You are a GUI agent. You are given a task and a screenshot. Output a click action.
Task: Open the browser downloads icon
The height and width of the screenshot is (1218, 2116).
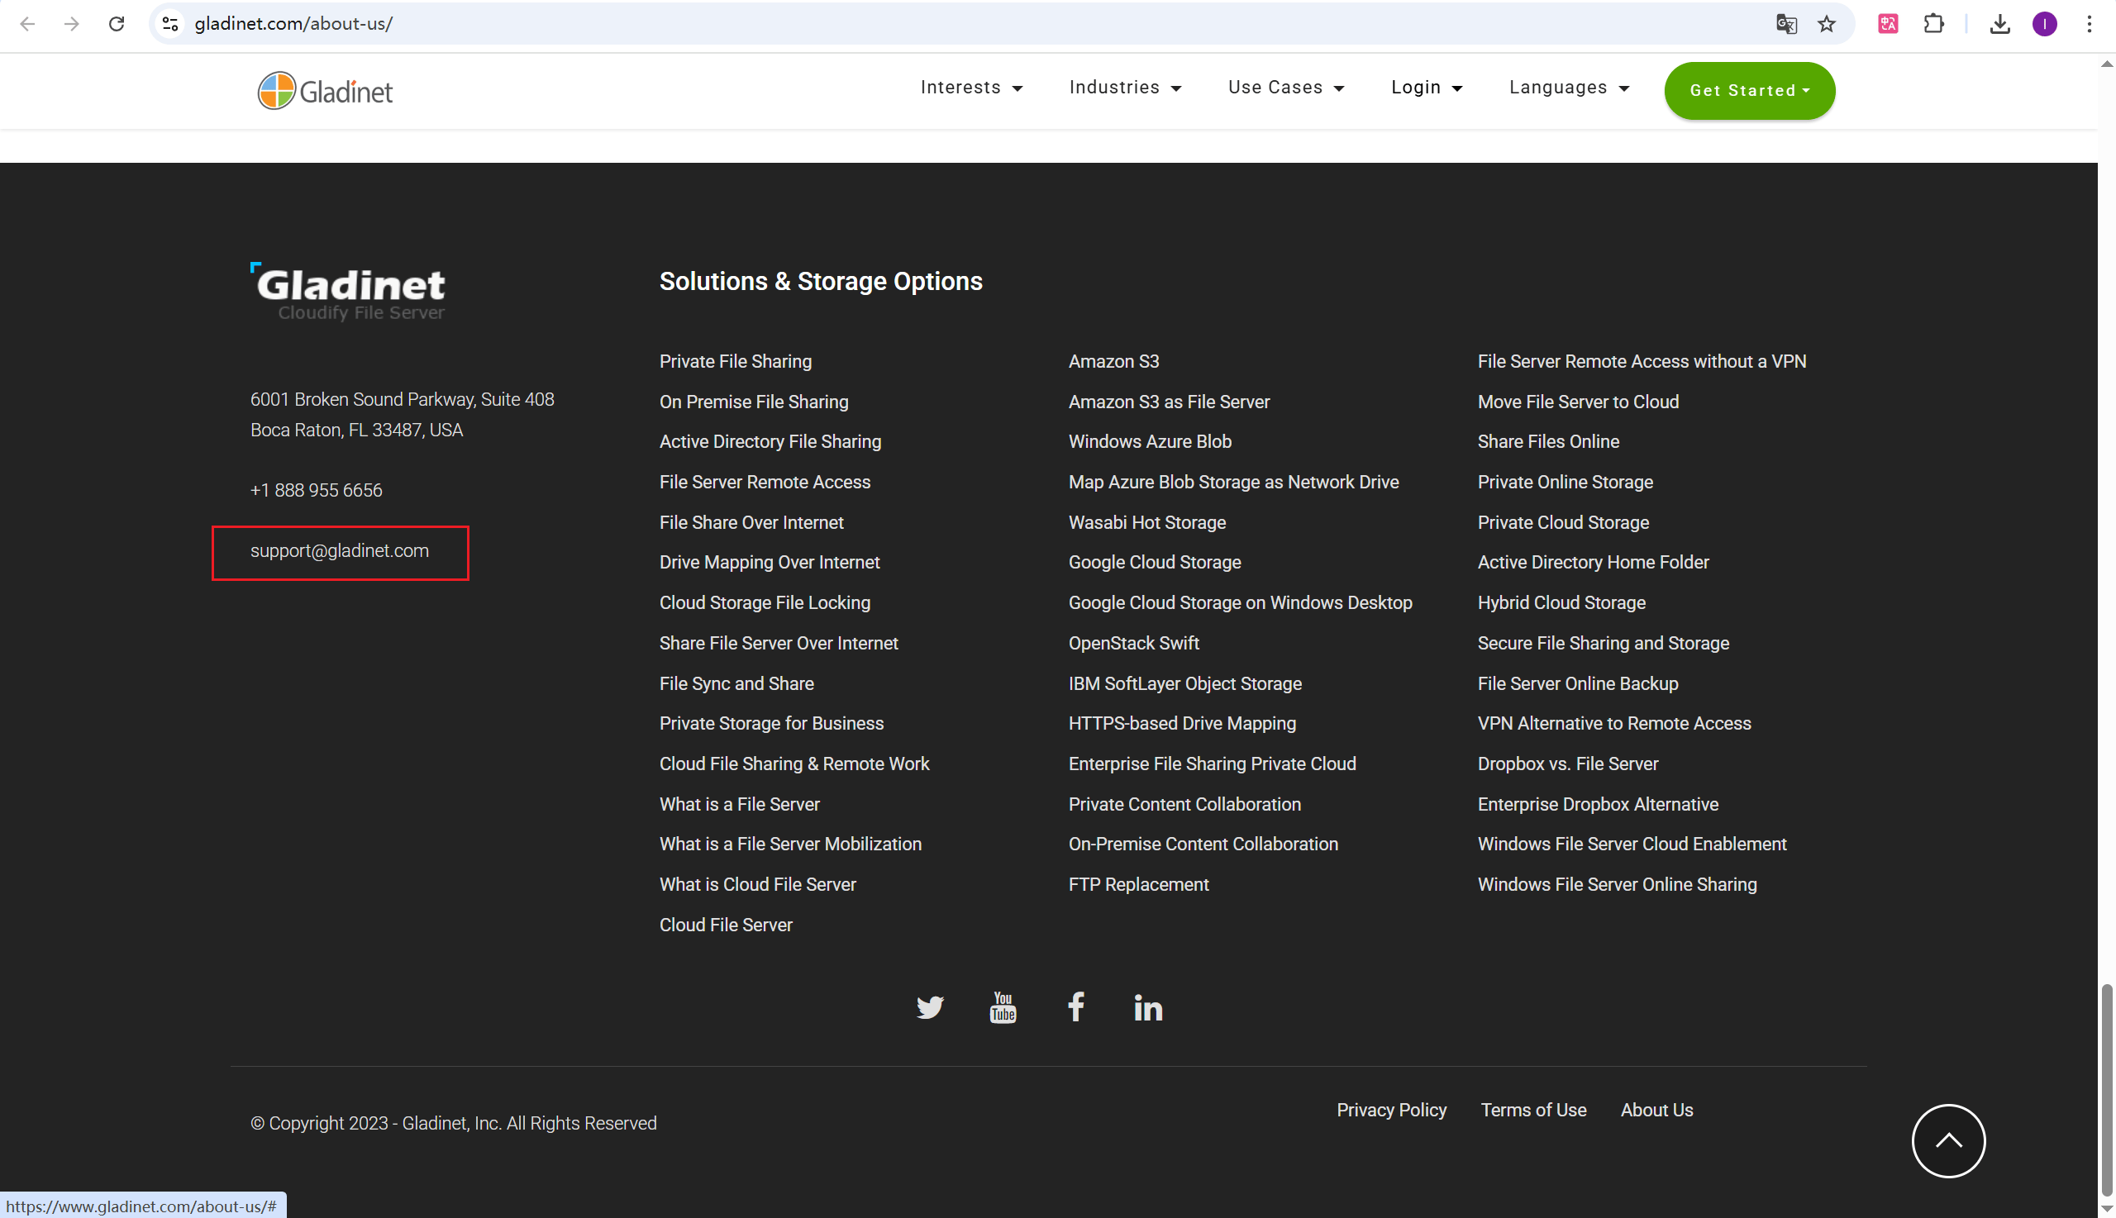pos(1999,23)
